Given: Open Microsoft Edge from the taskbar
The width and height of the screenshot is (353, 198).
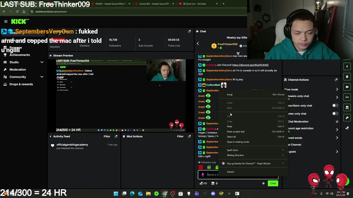Looking at the screenshot, I should [x=132, y=194].
